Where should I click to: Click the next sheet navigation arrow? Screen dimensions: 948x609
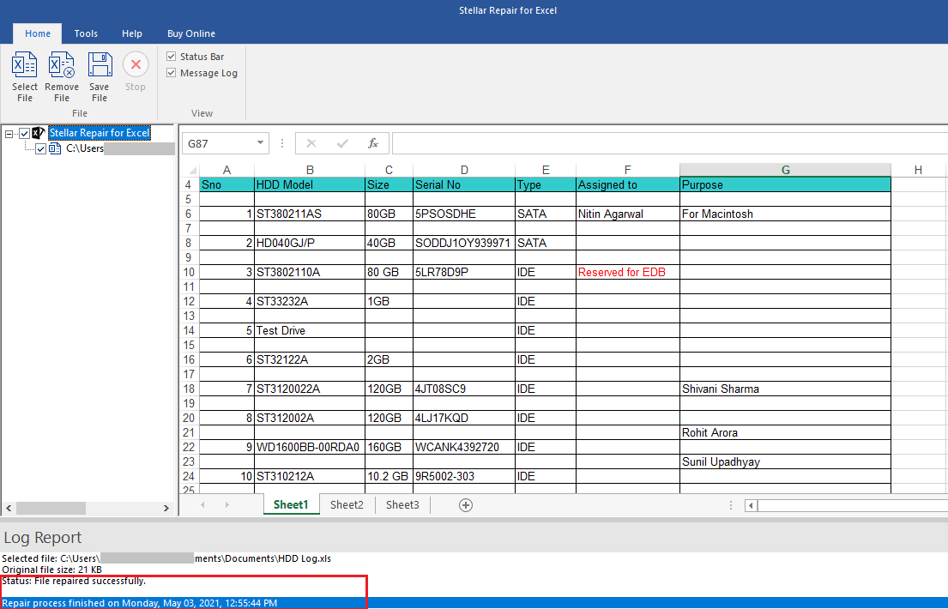click(x=226, y=505)
